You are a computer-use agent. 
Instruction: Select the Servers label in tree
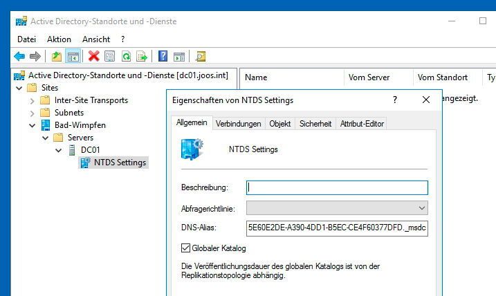coord(80,138)
